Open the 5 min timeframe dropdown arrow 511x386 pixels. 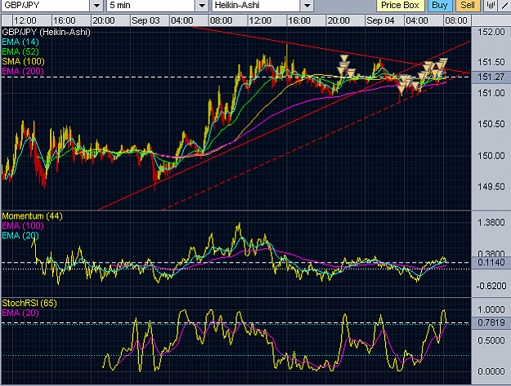pyautogui.click(x=202, y=6)
